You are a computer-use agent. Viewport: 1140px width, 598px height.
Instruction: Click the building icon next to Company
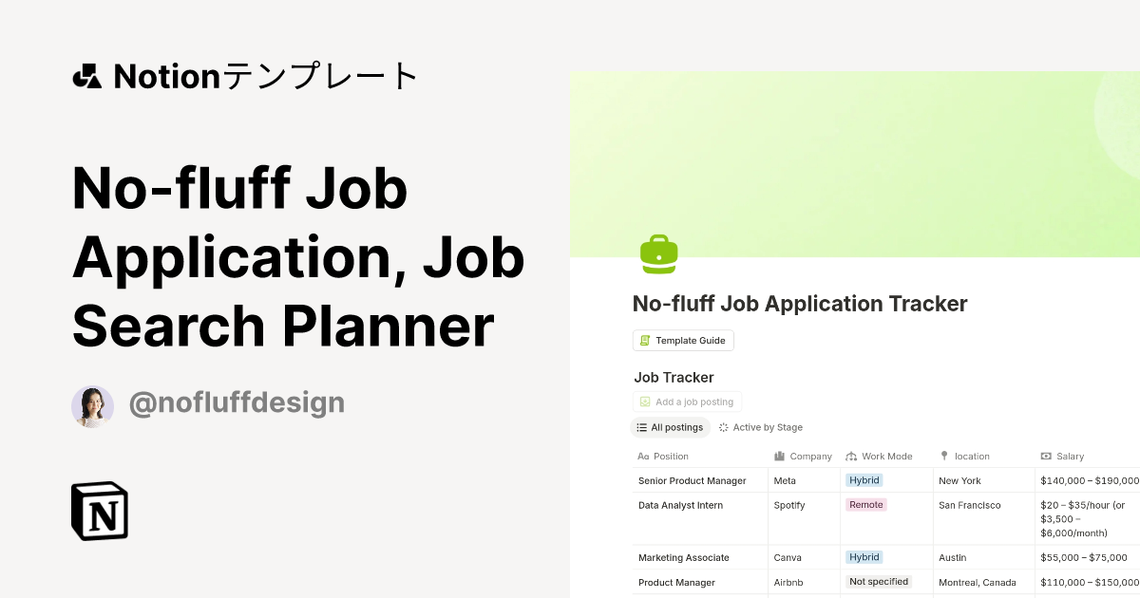[778, 456]
